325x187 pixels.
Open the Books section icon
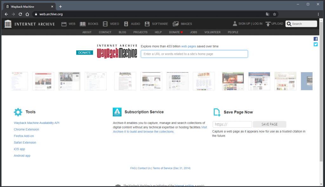(83, 24)
